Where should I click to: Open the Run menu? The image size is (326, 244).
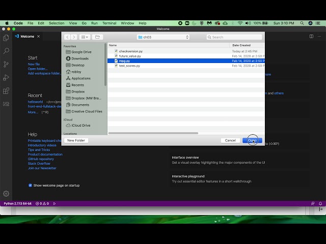click(94, 23)
